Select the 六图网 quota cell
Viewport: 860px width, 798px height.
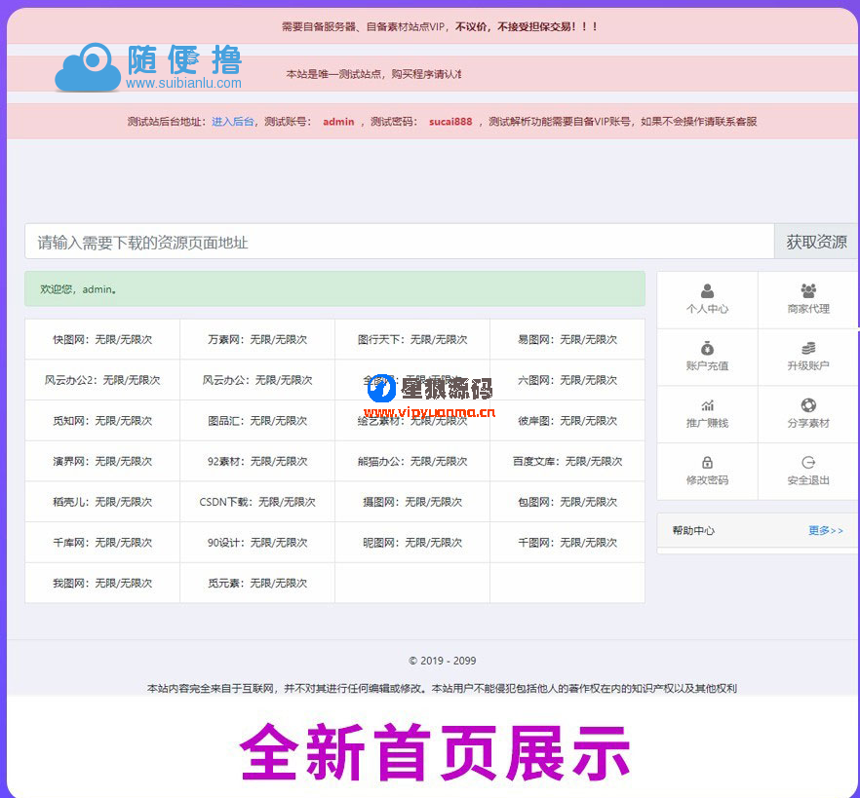click(567, 380)
